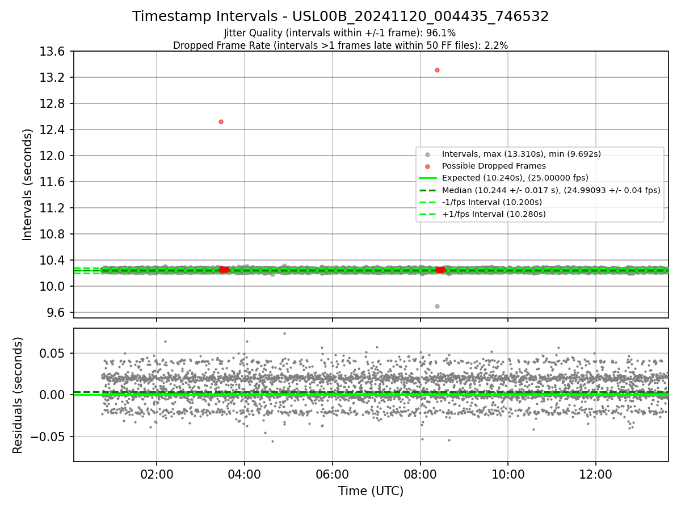Image resolution: width=681 pixels, height=511 pixels.
Task: Click the plot title Timestamp Intervals USL00B_20241120_004435_746532
Action: 340,16
